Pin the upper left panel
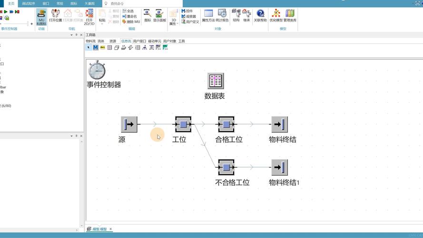The height and width of the screenshot is (238, 423). click(76, 35)
